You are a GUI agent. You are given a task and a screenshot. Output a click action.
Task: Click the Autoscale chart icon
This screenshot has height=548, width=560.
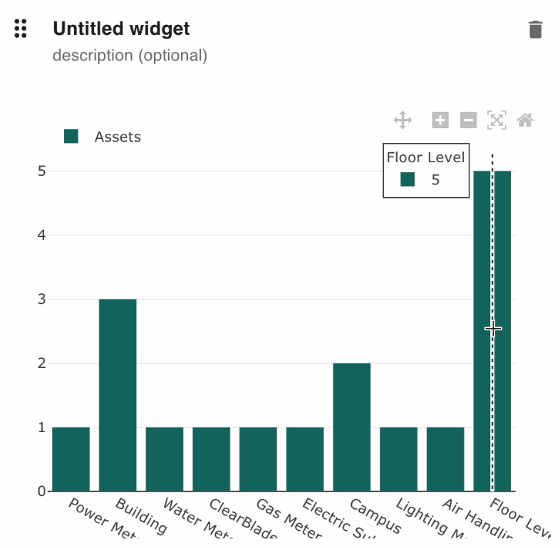click(497, 120)
